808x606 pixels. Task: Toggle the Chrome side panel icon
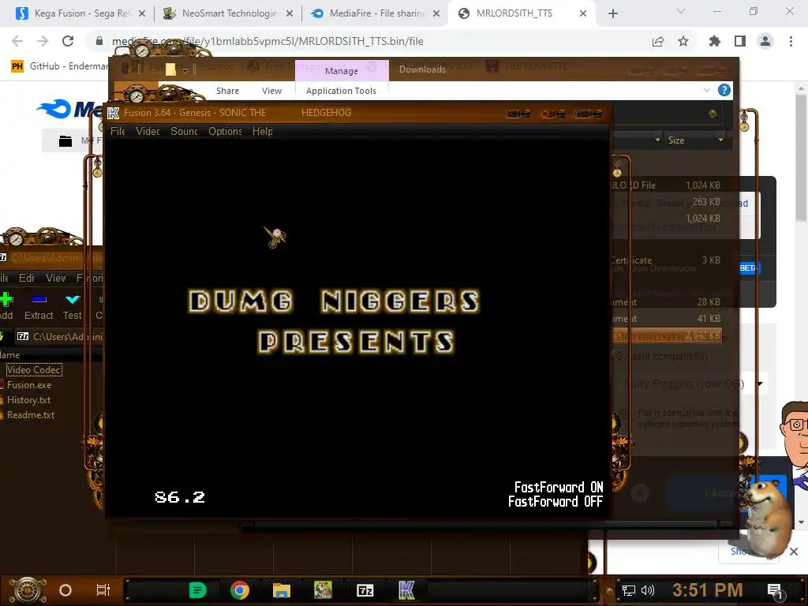(740, 41)
